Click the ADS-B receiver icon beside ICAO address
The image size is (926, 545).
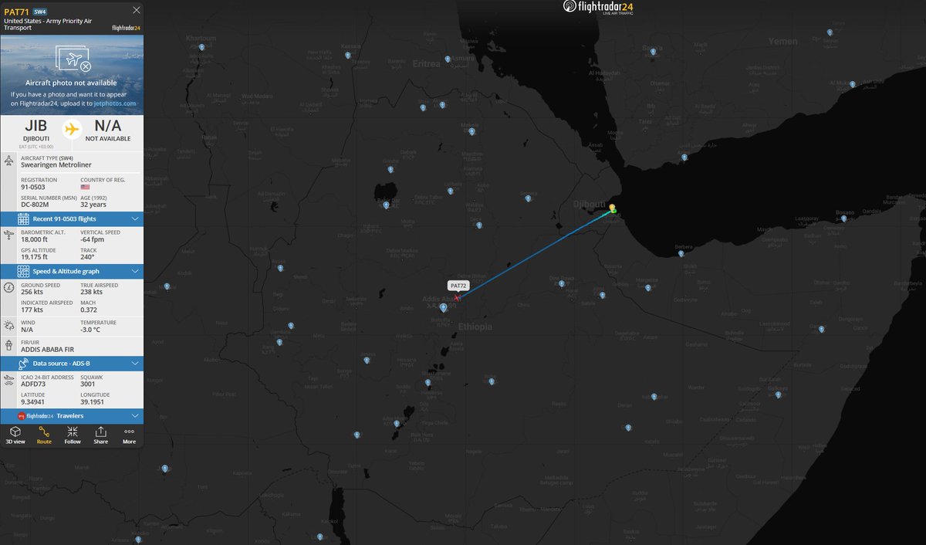click(8, 379)
